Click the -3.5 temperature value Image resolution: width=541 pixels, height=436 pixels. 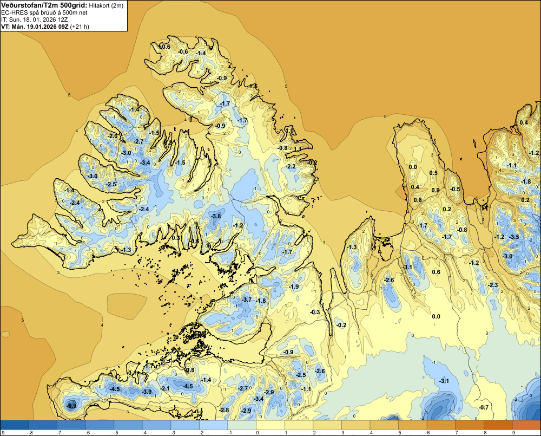(514, 237)
